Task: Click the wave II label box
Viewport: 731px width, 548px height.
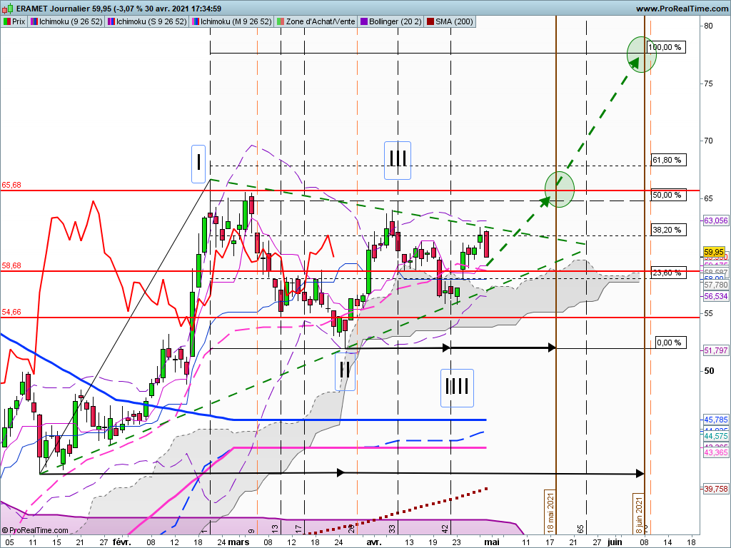Action: click(x=345, y=371)
